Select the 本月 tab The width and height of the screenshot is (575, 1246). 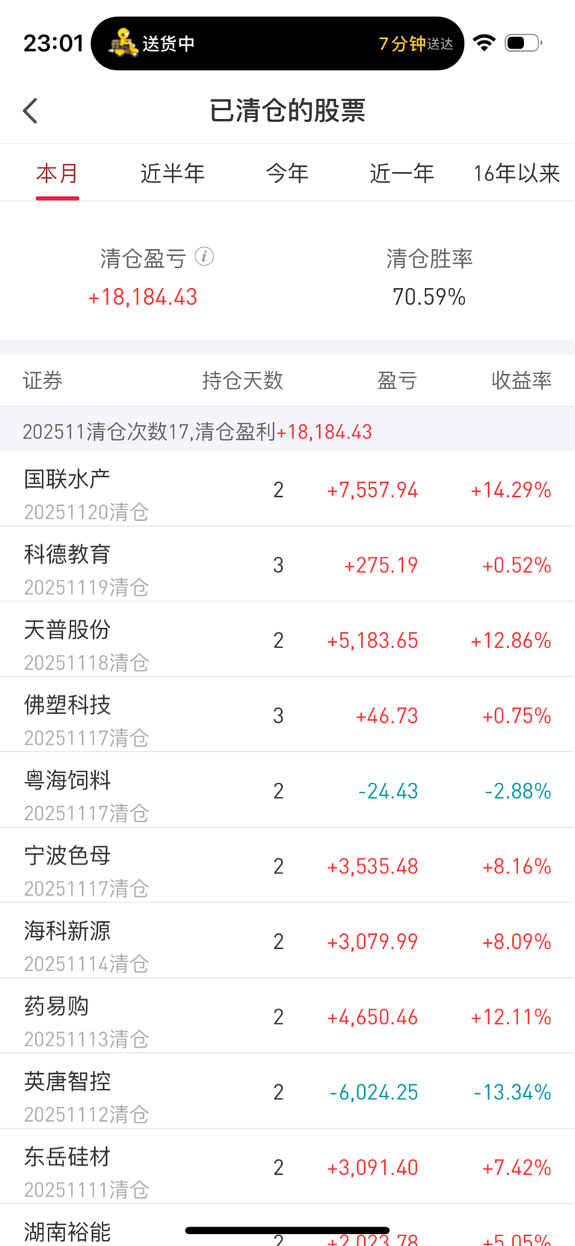[x=58, y=174]
